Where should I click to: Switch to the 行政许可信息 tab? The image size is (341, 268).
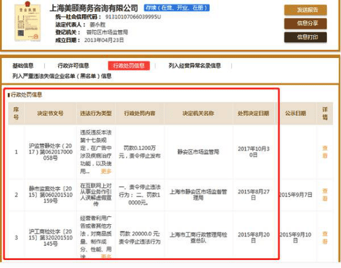pos(73,66)
